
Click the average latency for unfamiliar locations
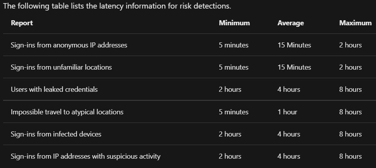coord(294,67)
